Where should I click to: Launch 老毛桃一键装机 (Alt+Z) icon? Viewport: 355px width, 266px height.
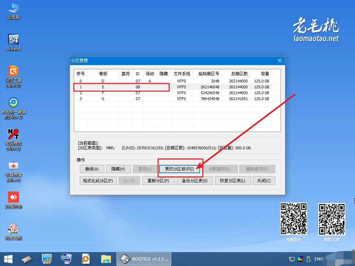pos(14,108)
